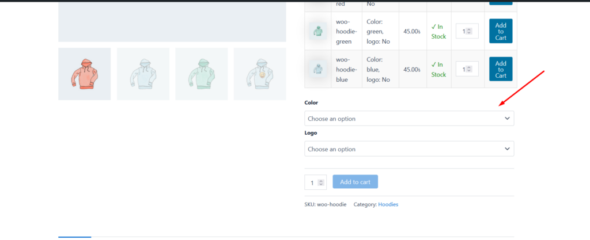This screenshot has height=240, width=590.
Task: Click the main product quantity input
Action: 312,182
